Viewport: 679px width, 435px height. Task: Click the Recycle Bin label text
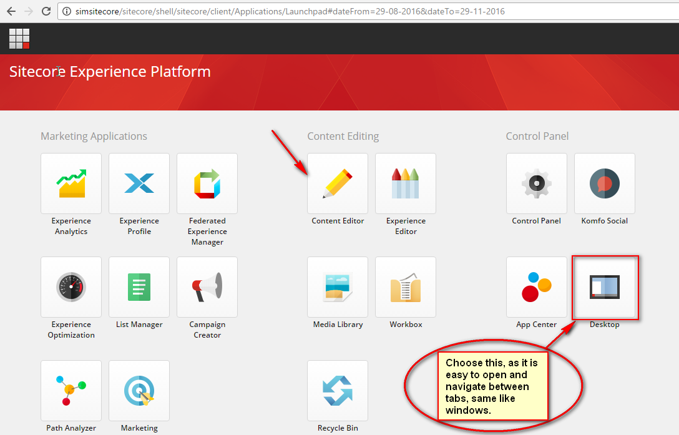(338, 428)
